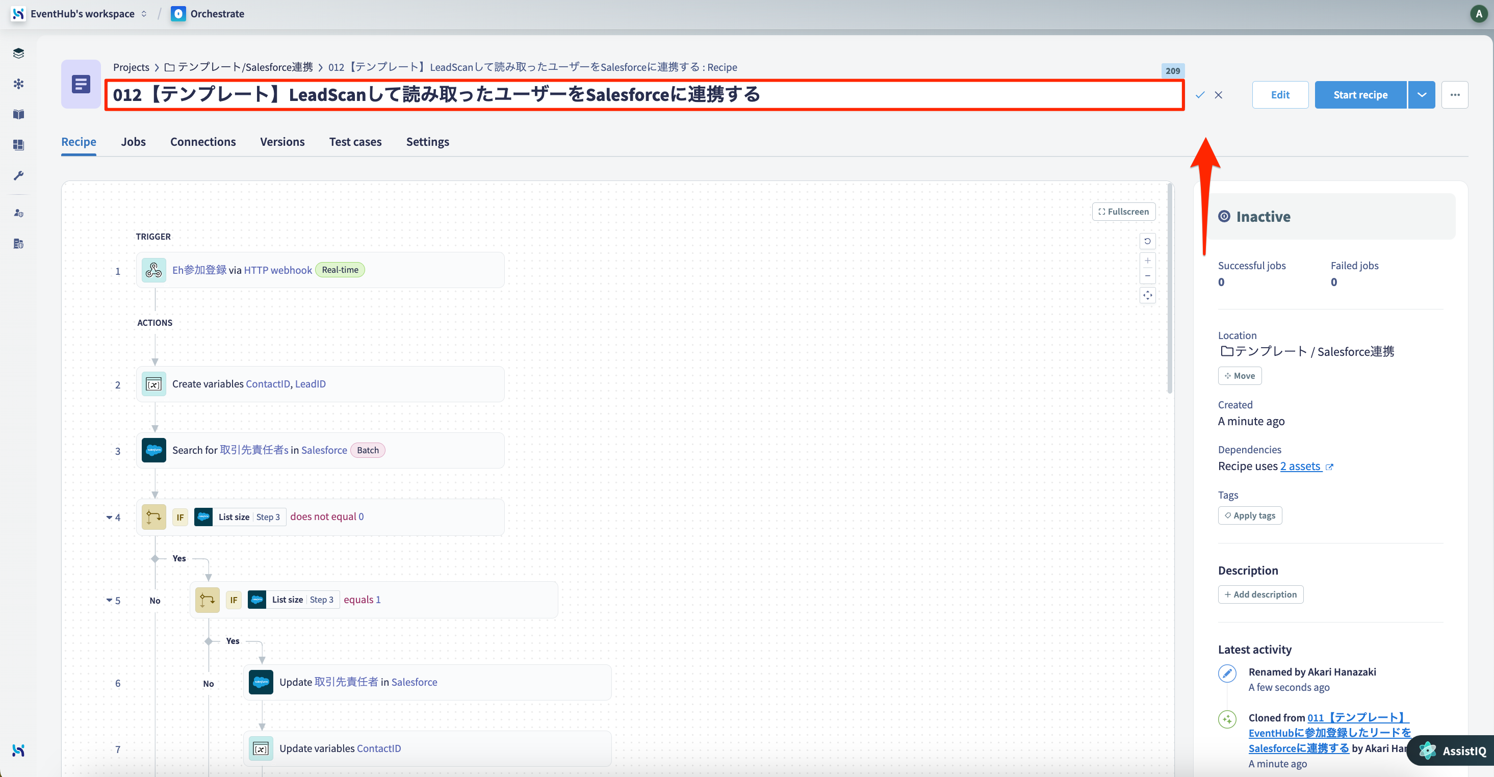
Task: Fit recipe to view with the center icon
Action: pos(1147,295)
